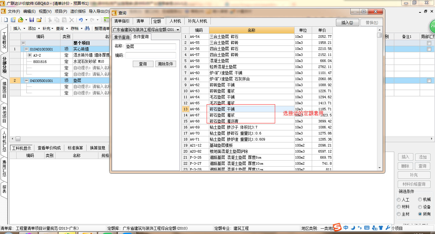Click the 插入(I) button in 查询 dialog
Viewport: 435px width, 234px height.
point(347,23)
